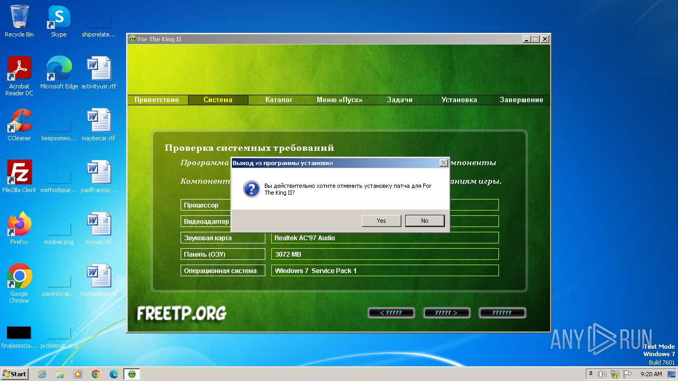Launch FileZilla Client shortcut
Viewport: 678px width, 381px height.
[x=19, y=176]
